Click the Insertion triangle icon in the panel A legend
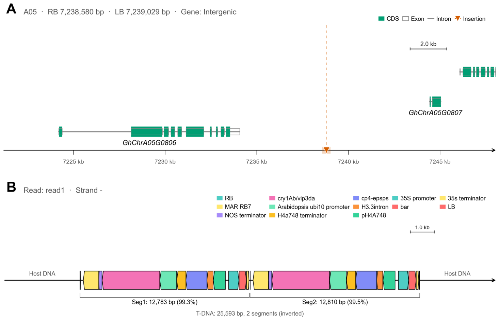The width and height of the screenshot is (499, 320). tap(457, 18)
